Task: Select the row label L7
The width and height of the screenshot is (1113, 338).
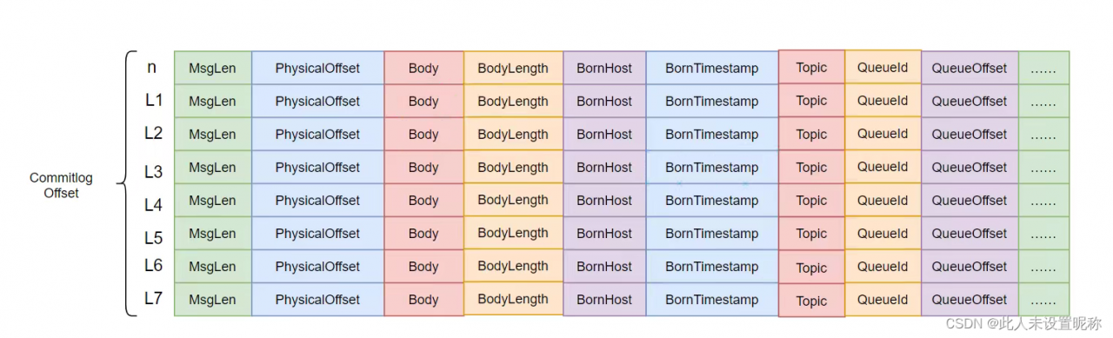Action: [153, 298]
